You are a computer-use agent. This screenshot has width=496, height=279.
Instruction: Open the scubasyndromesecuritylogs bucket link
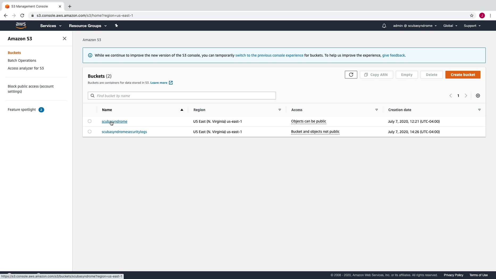tap(124, 132)
